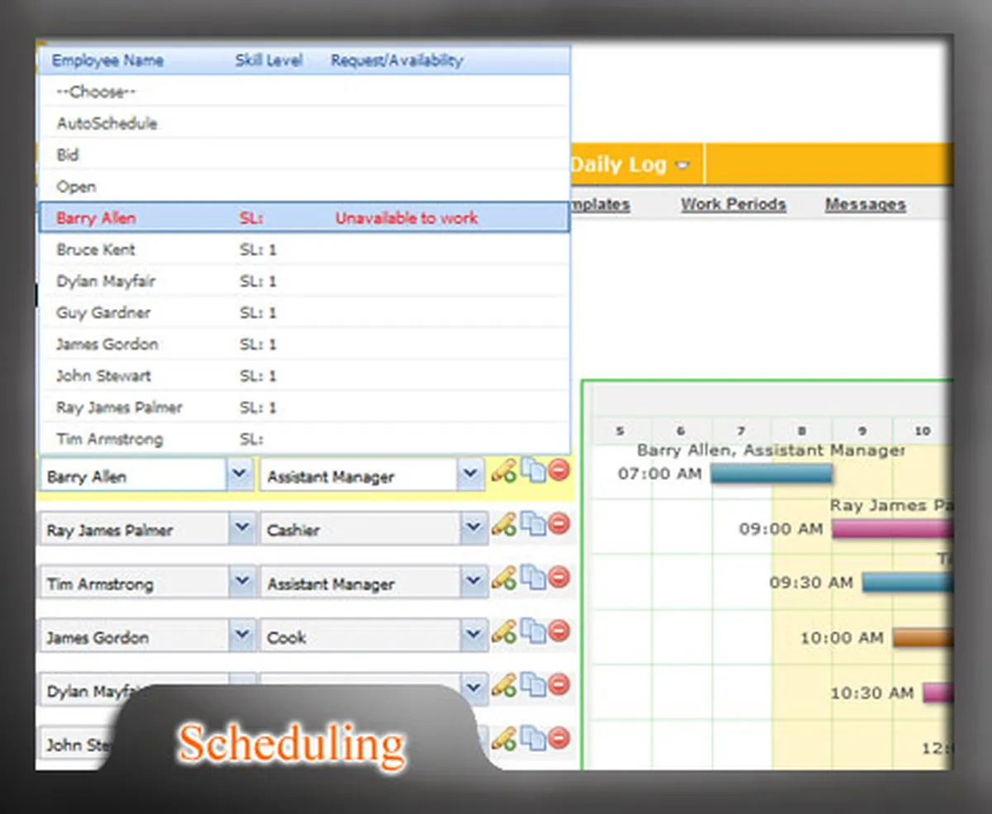This screenshot has height=814, width=992.
Task: Delete the John Stewart shift row
Action: tap(560, 737)
